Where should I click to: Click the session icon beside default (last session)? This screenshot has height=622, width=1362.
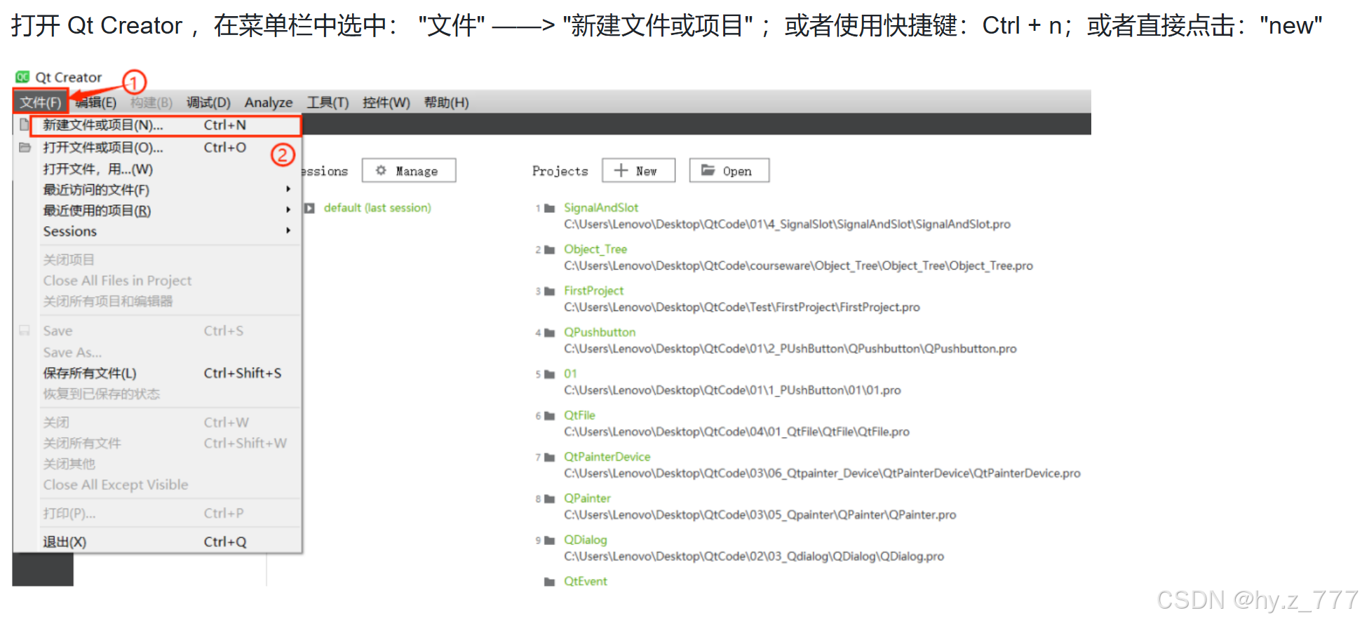pyautogui.click(x=309, y=208)
